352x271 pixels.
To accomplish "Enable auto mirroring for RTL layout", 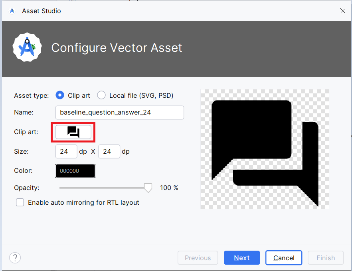I will tap(20, 202).
